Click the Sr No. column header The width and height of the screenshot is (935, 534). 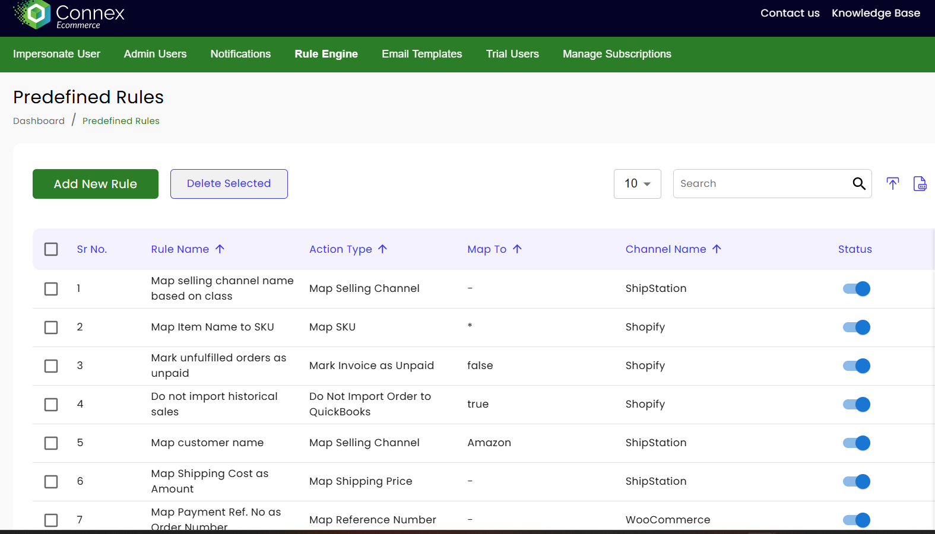point(92,249)
